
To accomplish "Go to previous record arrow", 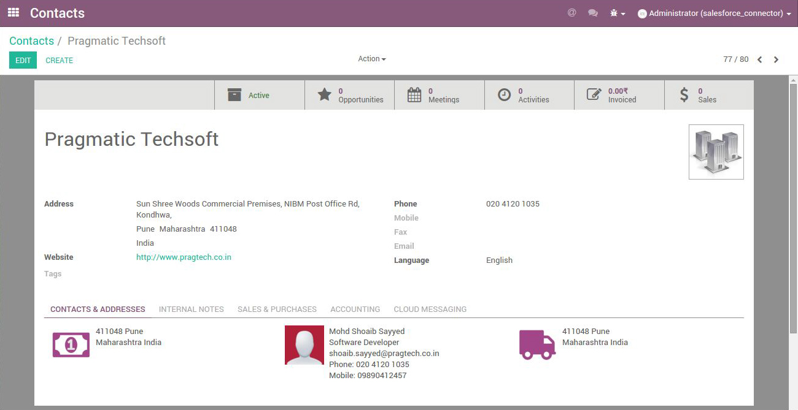I will coord(760,59).
